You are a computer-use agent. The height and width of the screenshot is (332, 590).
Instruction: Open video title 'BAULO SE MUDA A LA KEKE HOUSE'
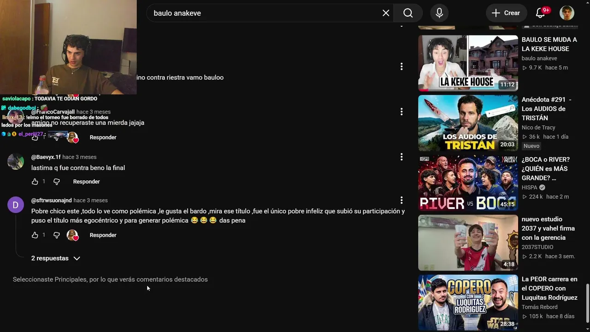coord(549,44)
